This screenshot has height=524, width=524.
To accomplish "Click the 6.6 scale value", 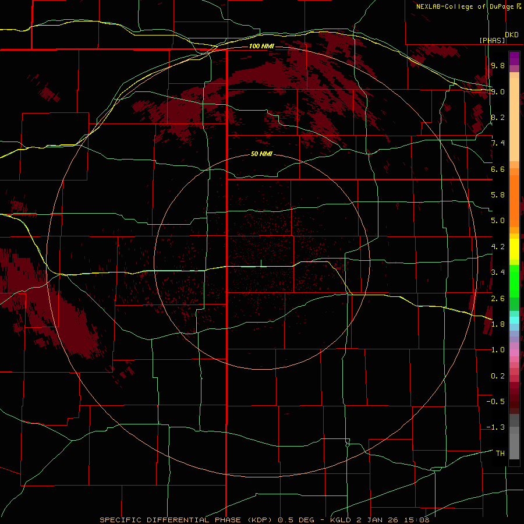I will tap(498, 169).
